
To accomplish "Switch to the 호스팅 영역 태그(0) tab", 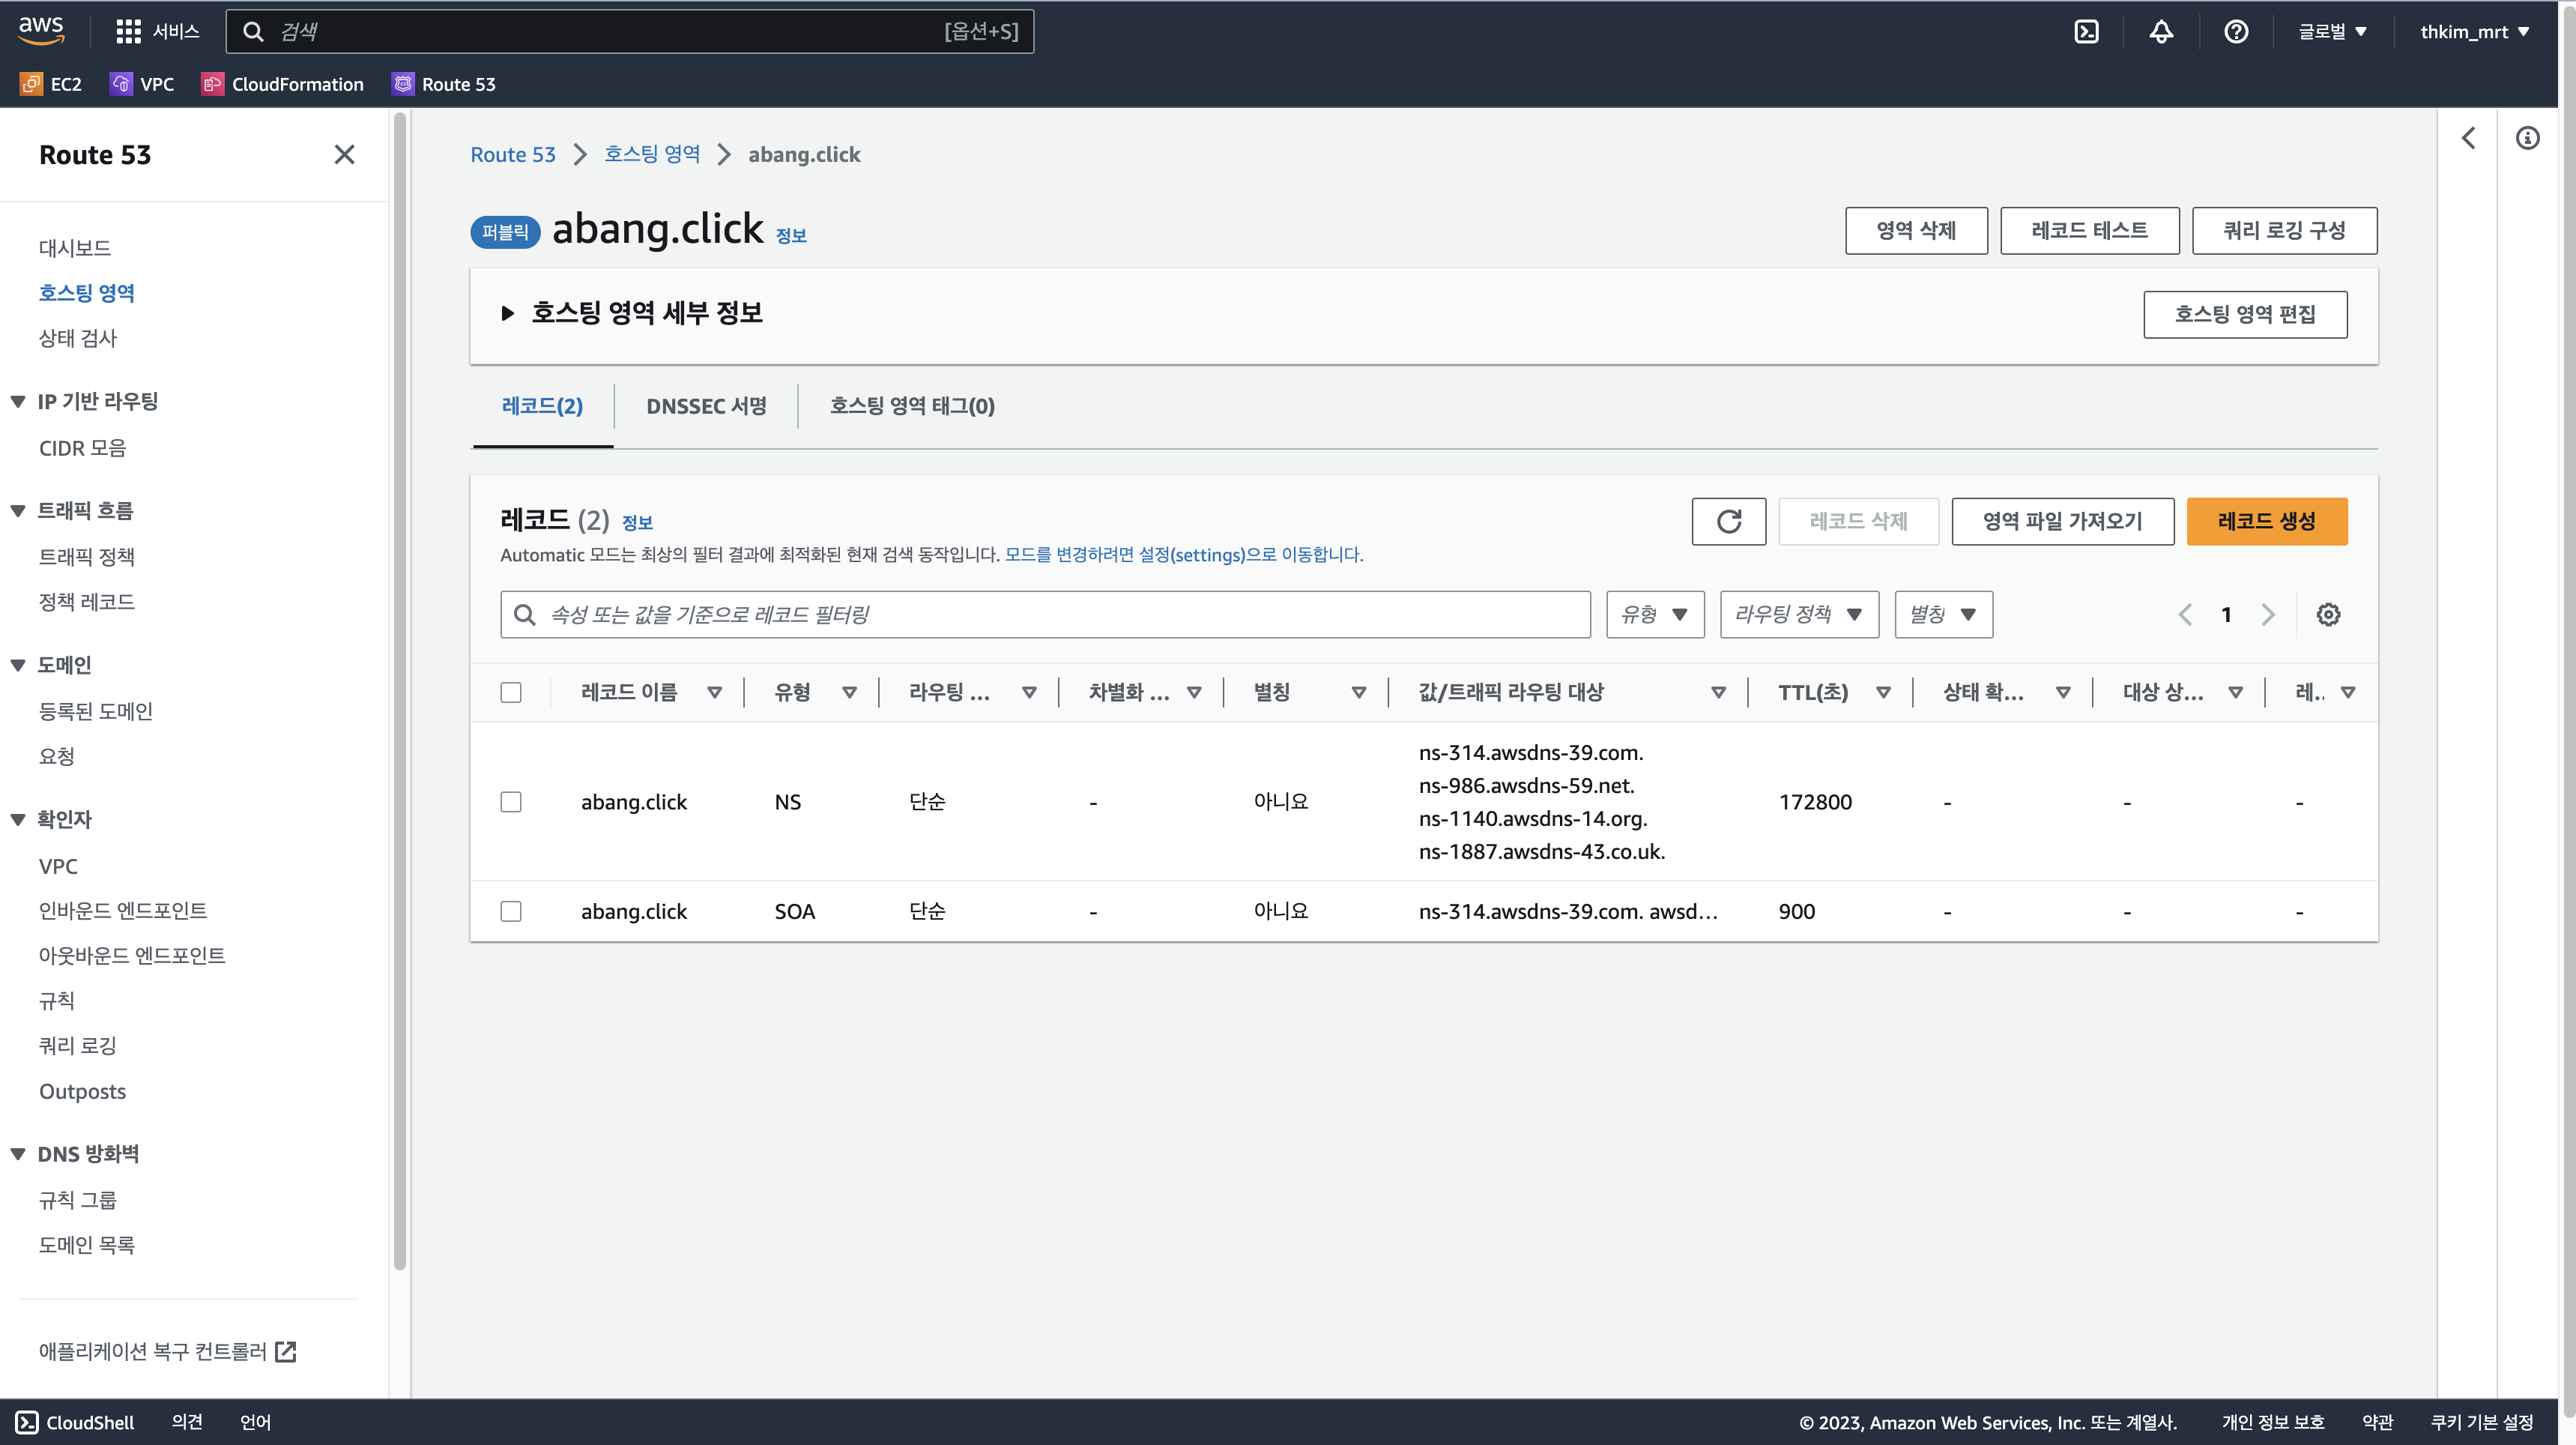I will 911,406.
